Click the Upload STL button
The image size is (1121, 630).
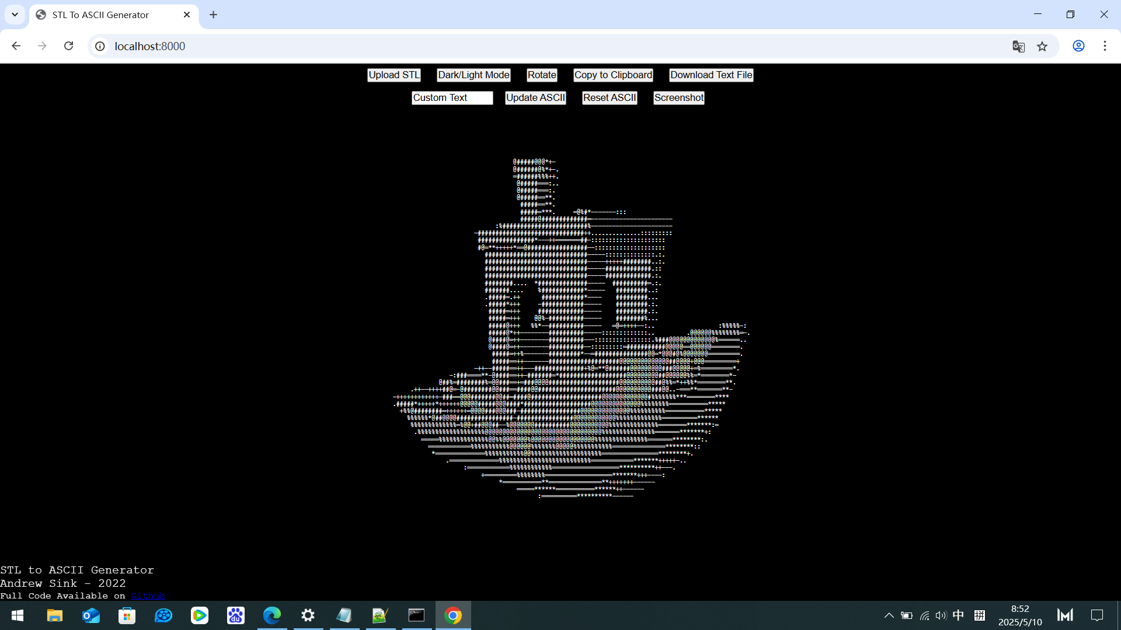[x=394, y=75]
